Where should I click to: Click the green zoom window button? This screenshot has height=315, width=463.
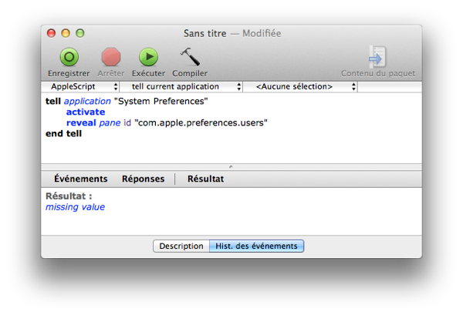79,34
